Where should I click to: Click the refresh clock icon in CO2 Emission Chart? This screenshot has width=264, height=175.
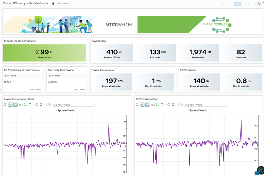tap(169, 105)
